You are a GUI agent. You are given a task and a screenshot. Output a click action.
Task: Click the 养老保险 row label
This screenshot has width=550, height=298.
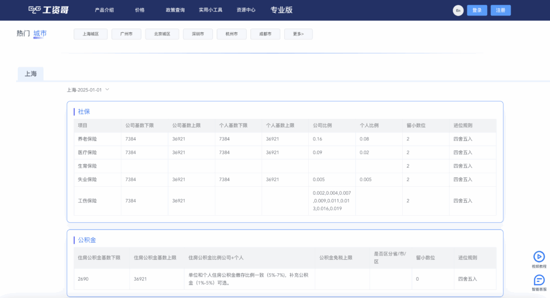pos(88,139)
